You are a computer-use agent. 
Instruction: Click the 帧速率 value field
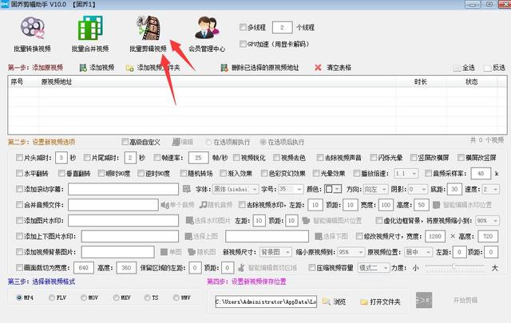[x=199, y=158]
